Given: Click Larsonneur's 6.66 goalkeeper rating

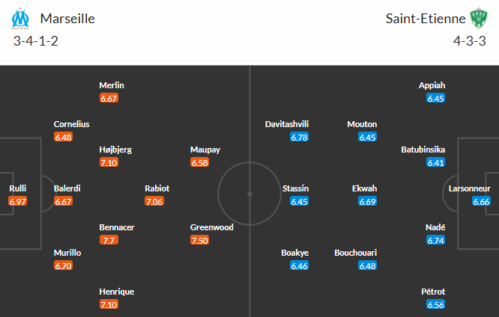Looking at the screenshot, I should pos(481,201).
